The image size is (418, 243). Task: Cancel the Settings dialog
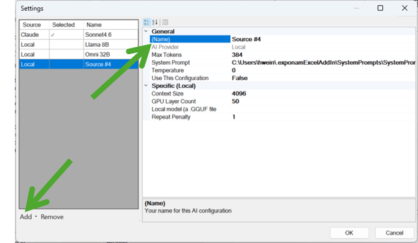click(394, 233)
